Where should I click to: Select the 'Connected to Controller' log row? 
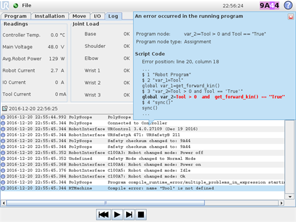tap(142, 123)
